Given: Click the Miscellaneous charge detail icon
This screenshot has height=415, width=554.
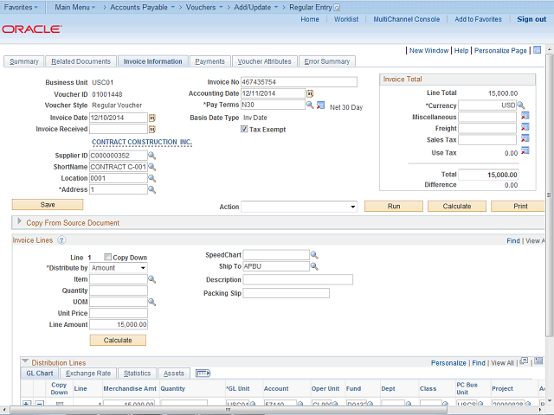Looking at the screenshot, I should pyautogui.click(x=525, y=117).
